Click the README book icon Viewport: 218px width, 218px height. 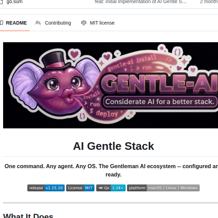pos(1,23)
